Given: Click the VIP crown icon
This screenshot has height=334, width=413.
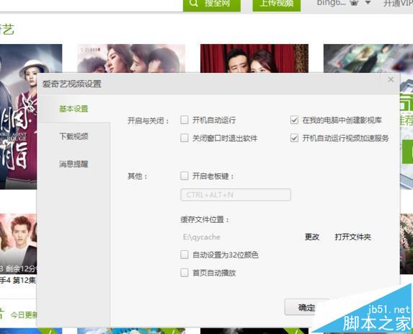Looking at the screenshot, I should [x=355, y=3].
